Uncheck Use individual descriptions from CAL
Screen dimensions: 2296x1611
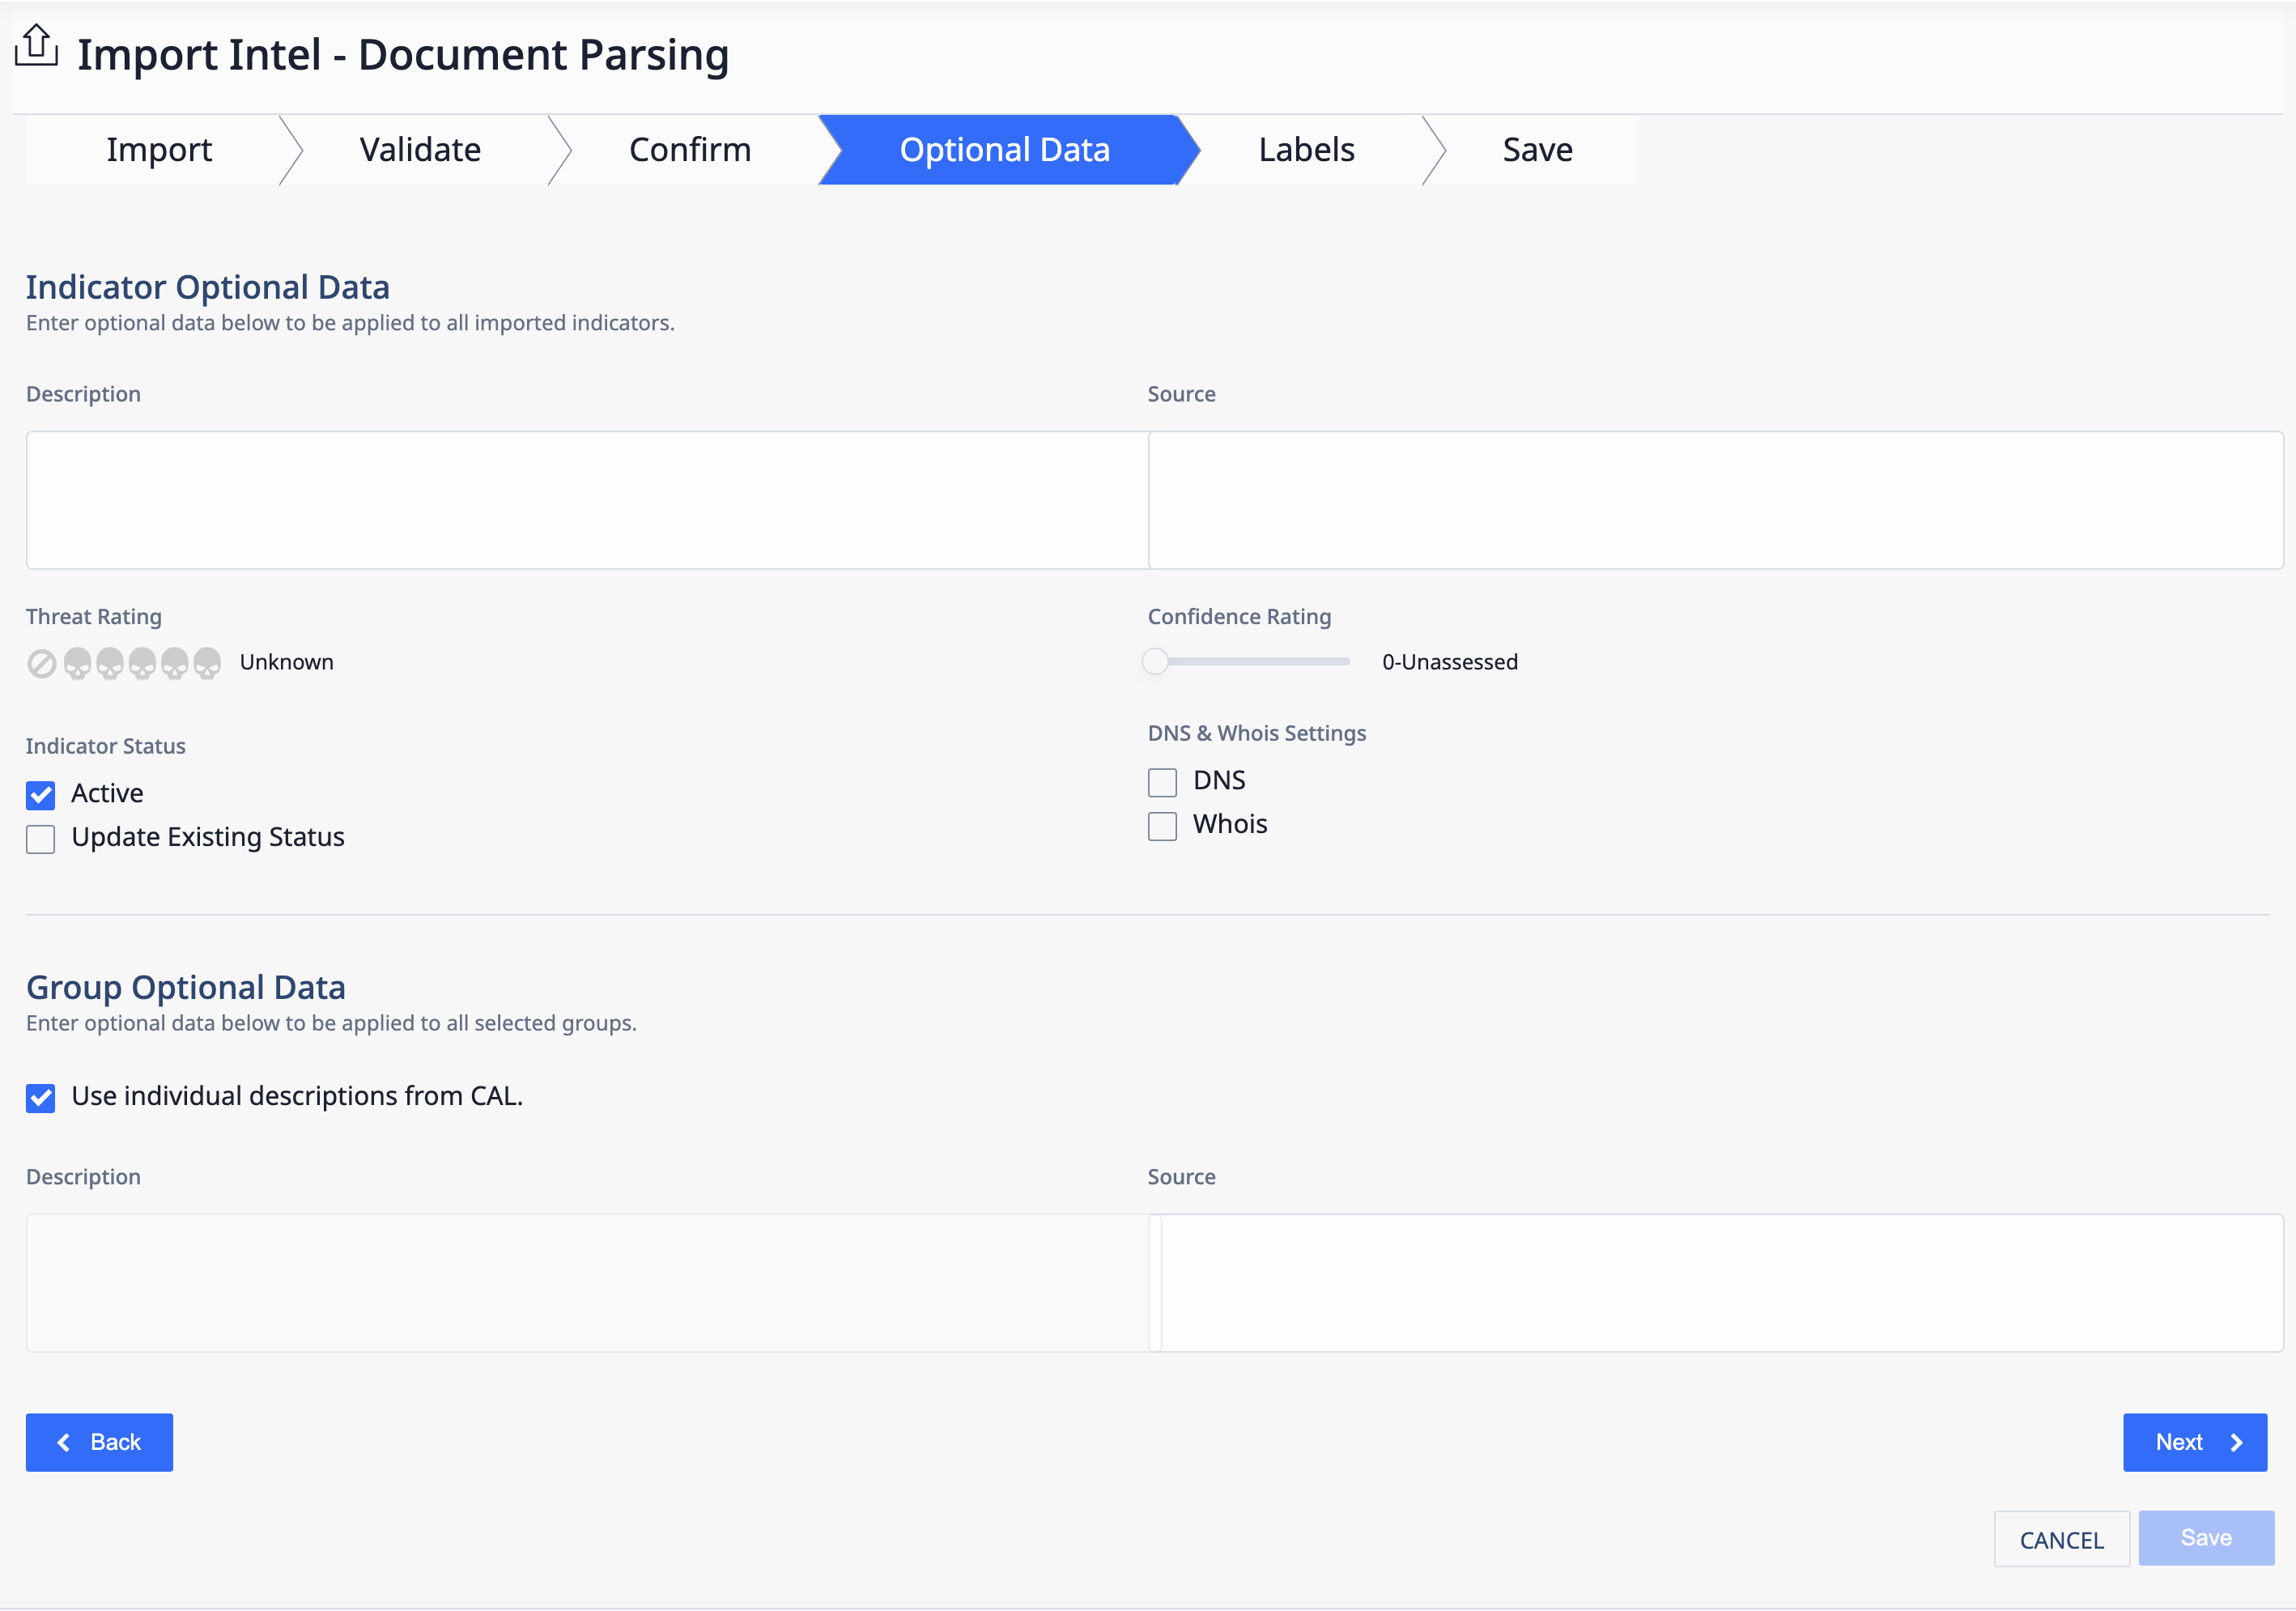[41, 1098]
